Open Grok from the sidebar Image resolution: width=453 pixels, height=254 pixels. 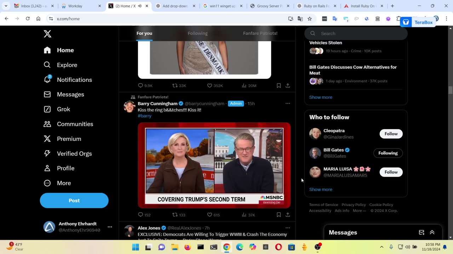(x=57, y=109)
